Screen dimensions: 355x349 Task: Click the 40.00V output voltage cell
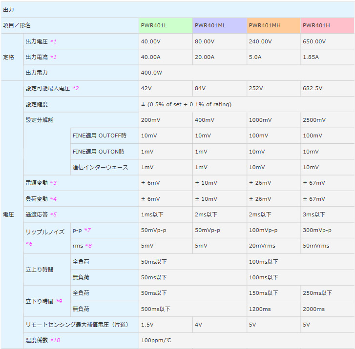166,41
